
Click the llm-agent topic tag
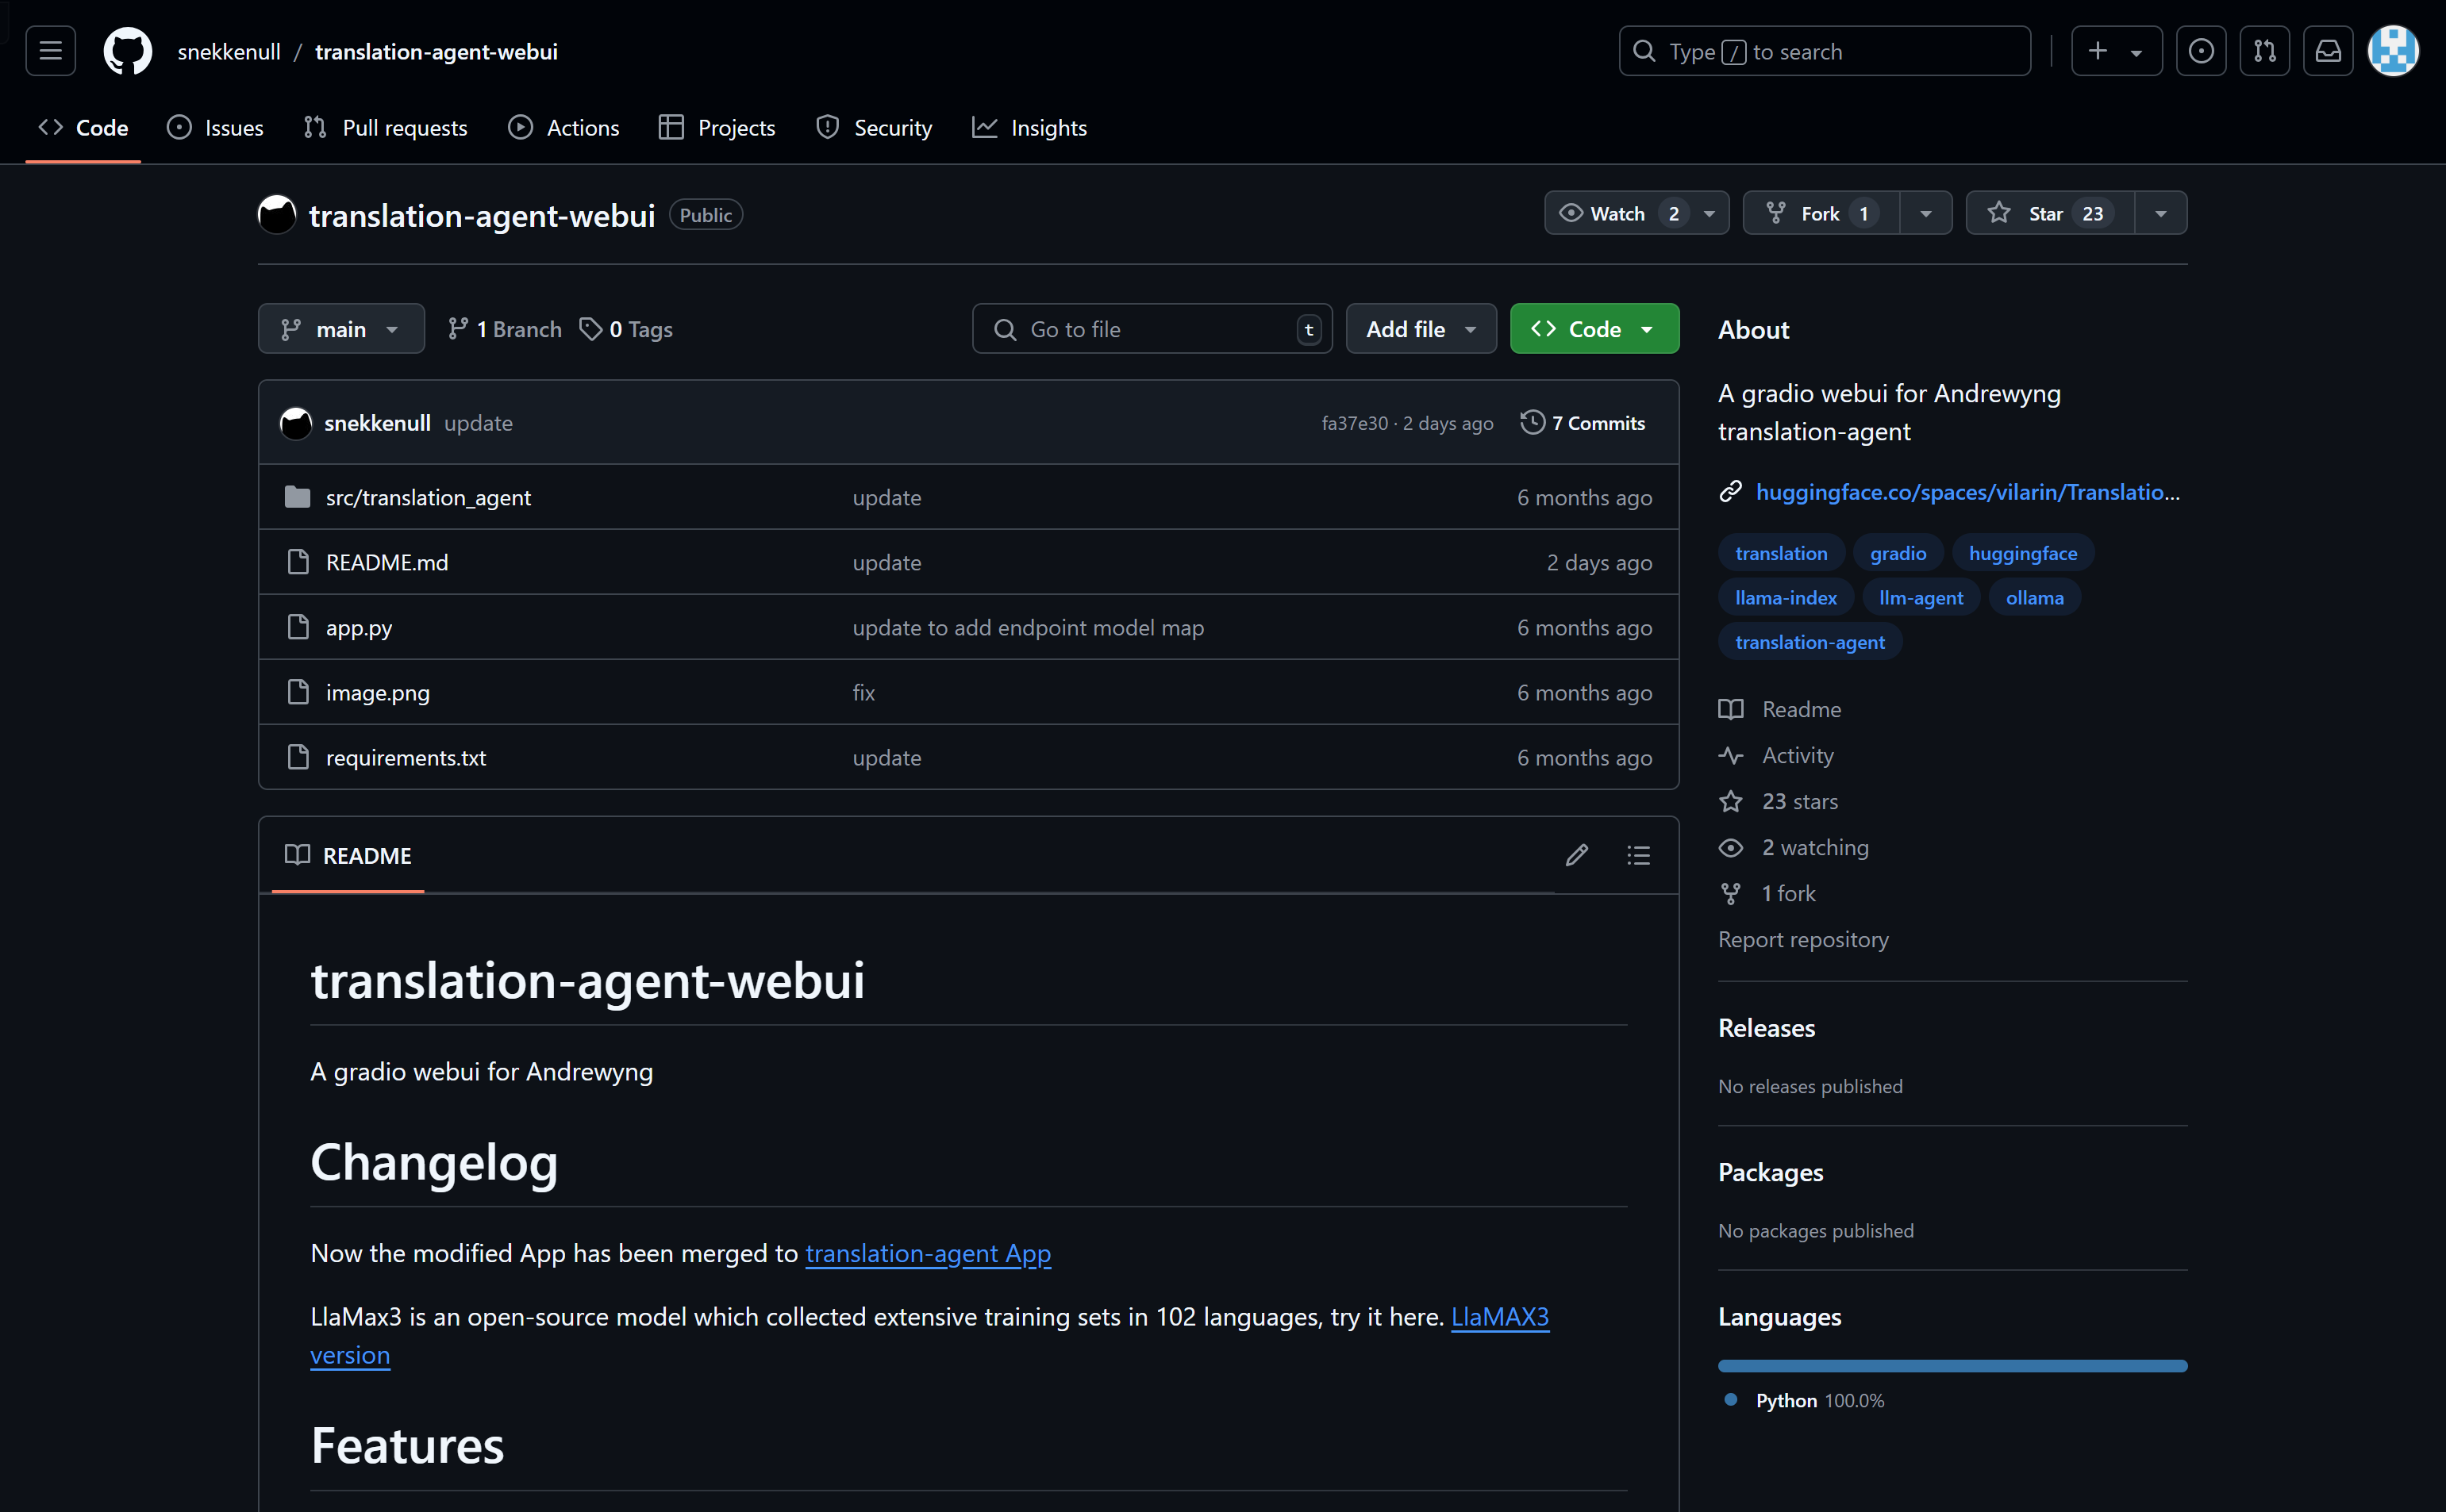click(x=1921, y=598)
